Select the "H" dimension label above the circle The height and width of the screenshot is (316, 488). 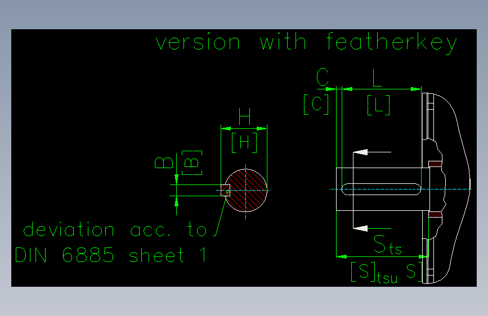point(244,116)
